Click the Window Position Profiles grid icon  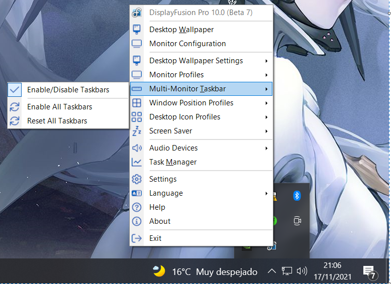136,103
